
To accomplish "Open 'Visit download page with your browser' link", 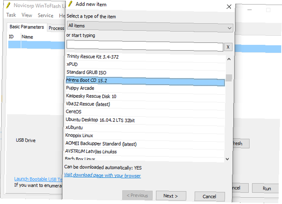I will (103, 175).
